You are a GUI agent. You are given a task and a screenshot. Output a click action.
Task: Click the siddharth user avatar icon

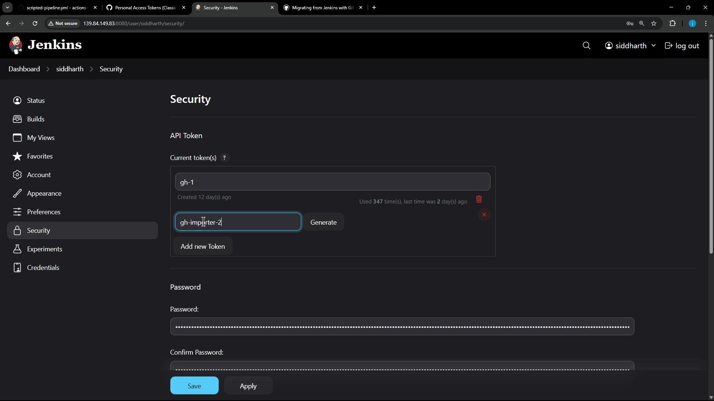pyautogui.click(x=609, y=46)
